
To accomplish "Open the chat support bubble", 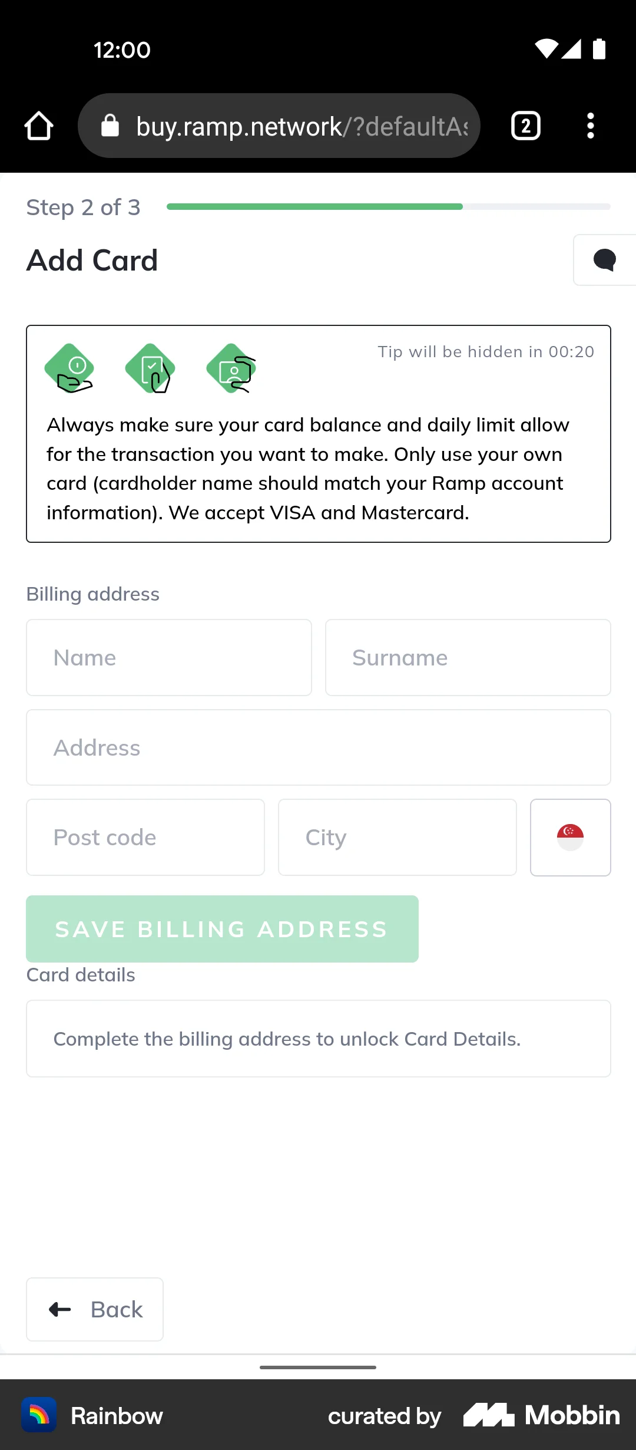I will pyautogui.click(x=604, y=260).
